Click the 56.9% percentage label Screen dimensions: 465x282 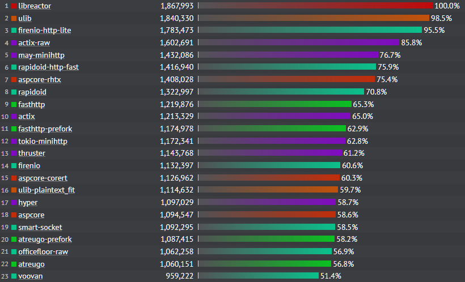344,252
